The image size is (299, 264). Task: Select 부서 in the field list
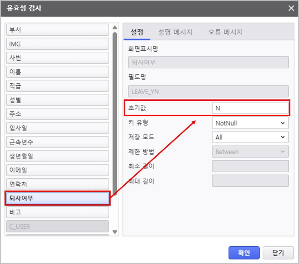[58, 30]
